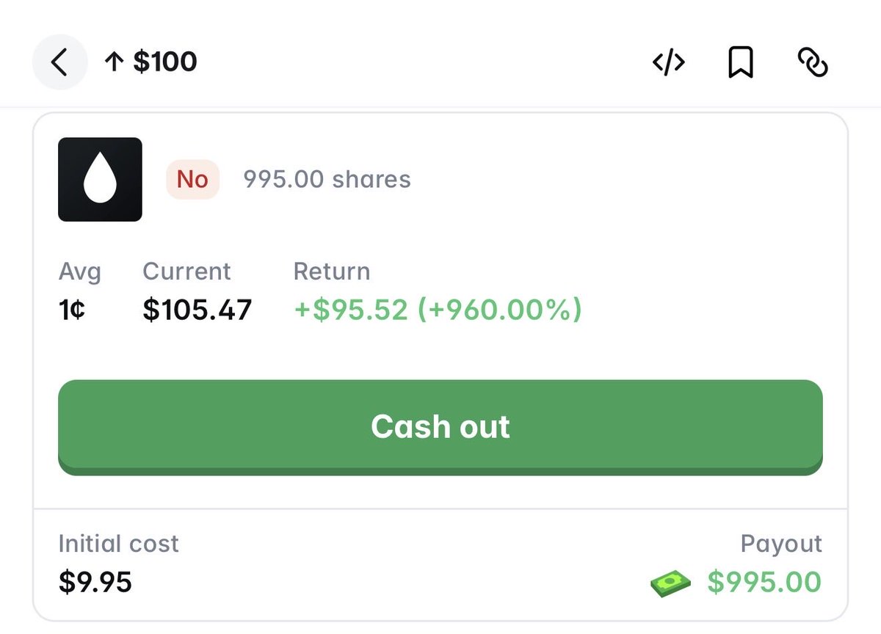This screenshot has height=634, width=881.
Task: Click the +$95.52 (+960.00%) return figure
Action: pyautogui.click(x=438, y=310)
